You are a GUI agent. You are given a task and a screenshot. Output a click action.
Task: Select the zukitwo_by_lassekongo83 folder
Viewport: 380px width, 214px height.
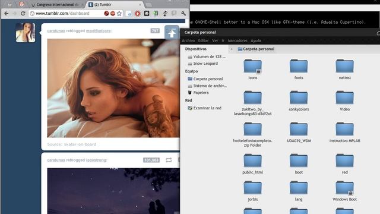pos(253,103)
